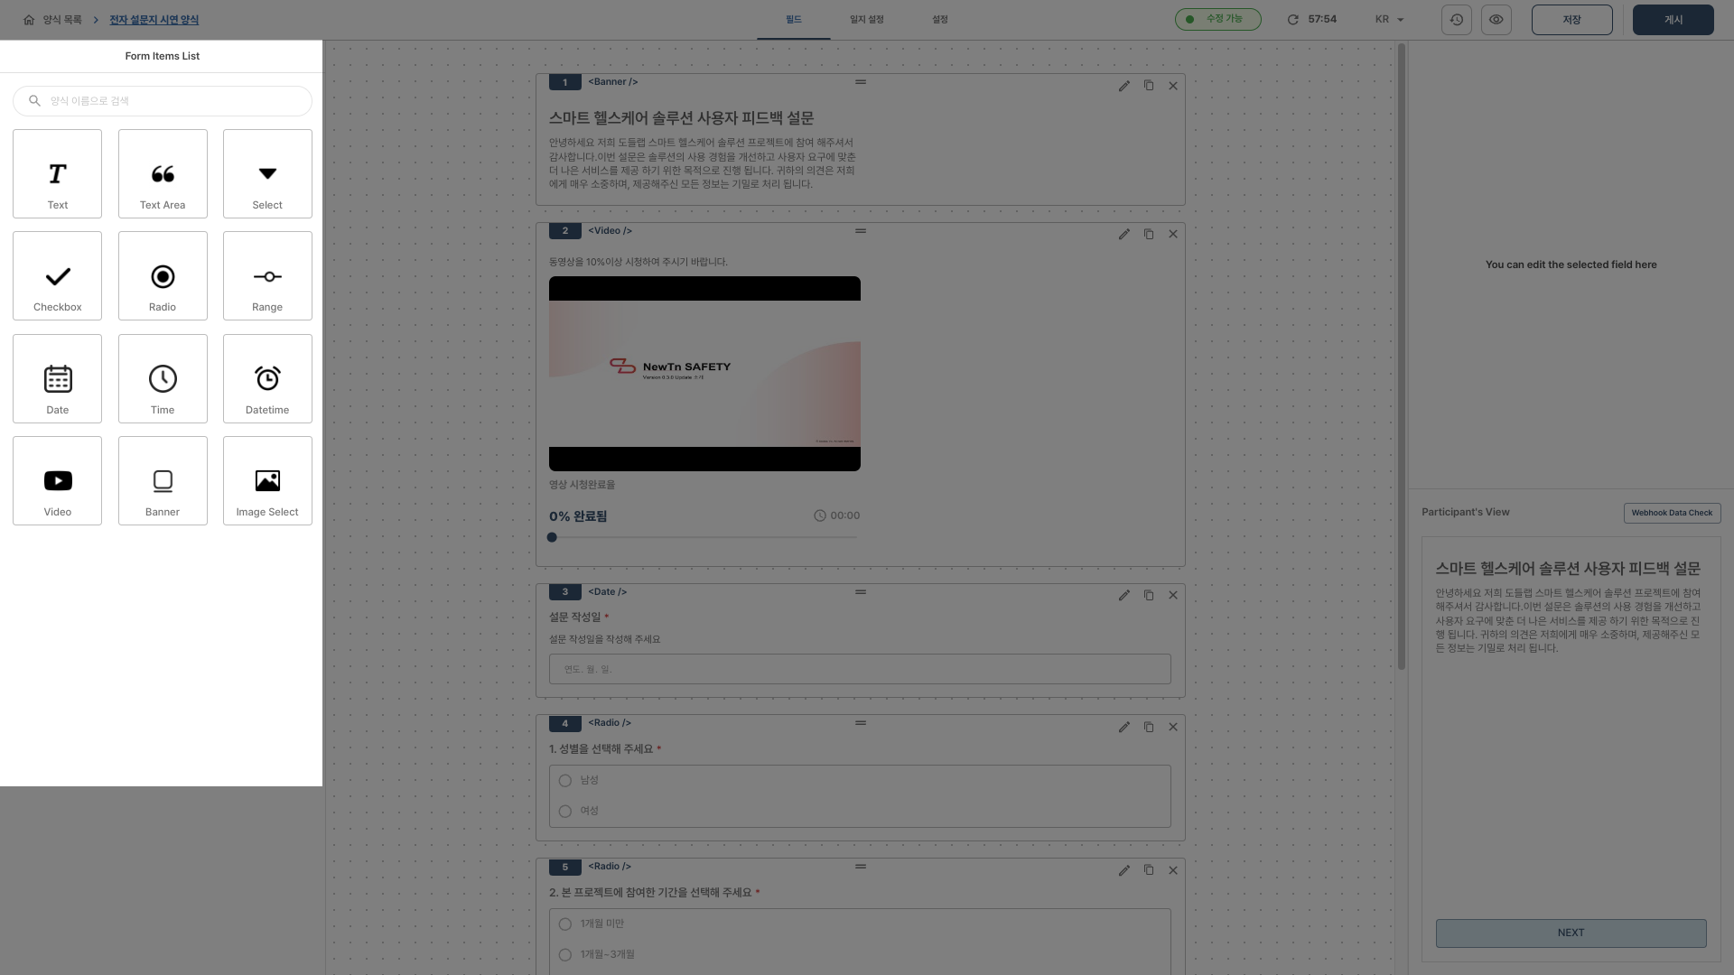1734x975 pixels.
Task: Switch to the 필드 tab
Action: 793,19
